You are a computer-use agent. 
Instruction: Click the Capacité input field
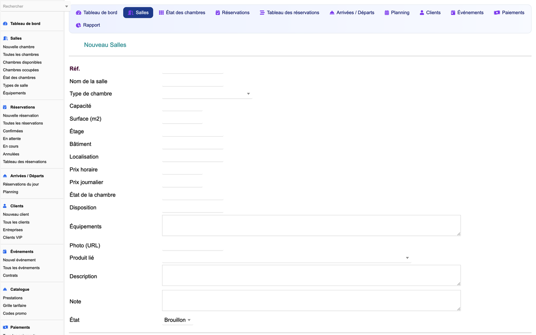(182, 106)
